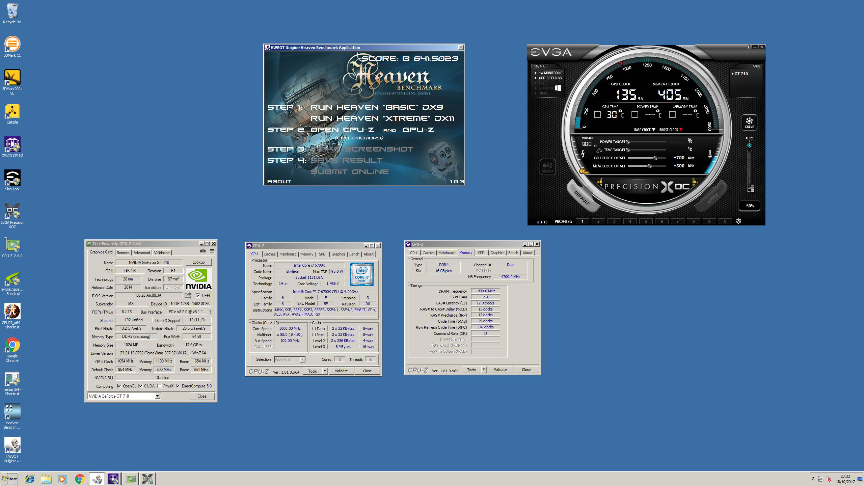Image resolution: width=864 pixels, height=486 pixels.
Task: Click the GPU-Z BIOS share export icon
Action: tap(188, 295)
